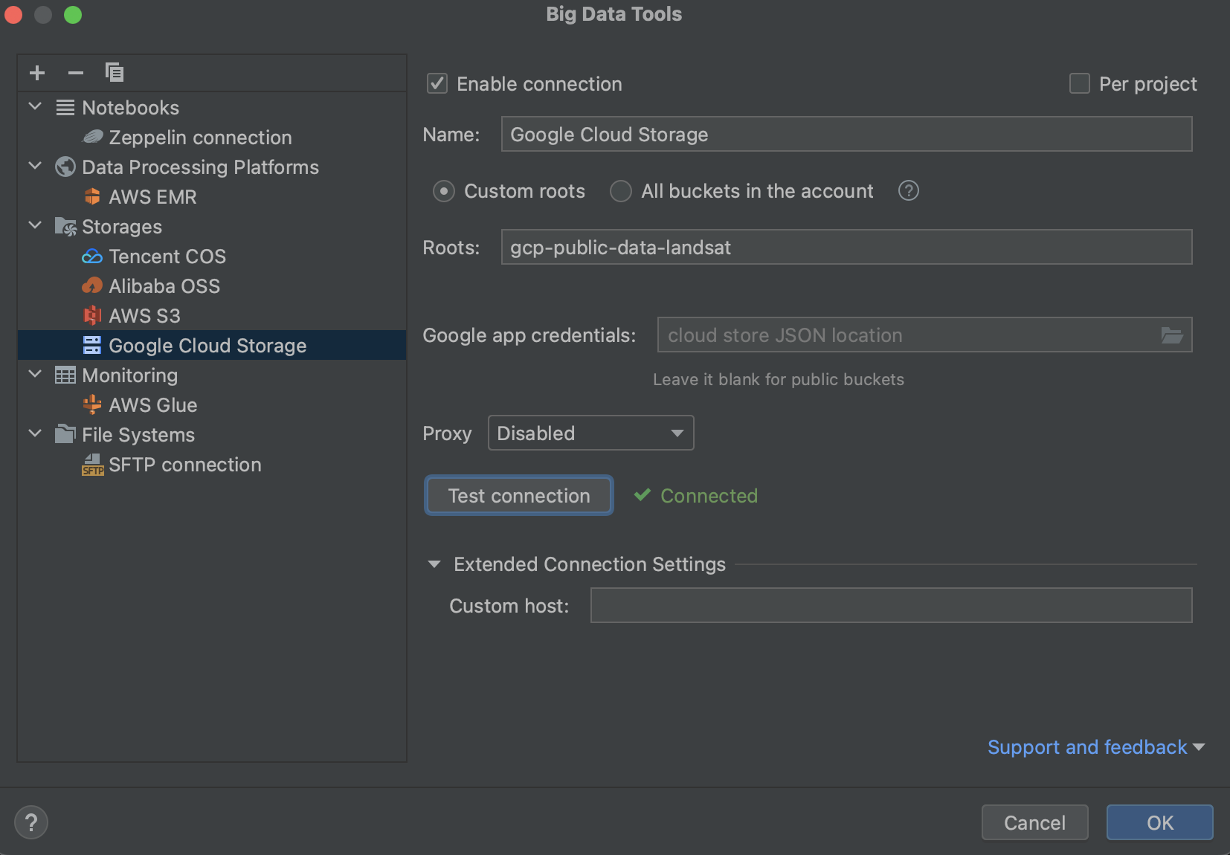Select All buckets in the account
Screen dimensions: 1230x855
click(x=620, y=191)
